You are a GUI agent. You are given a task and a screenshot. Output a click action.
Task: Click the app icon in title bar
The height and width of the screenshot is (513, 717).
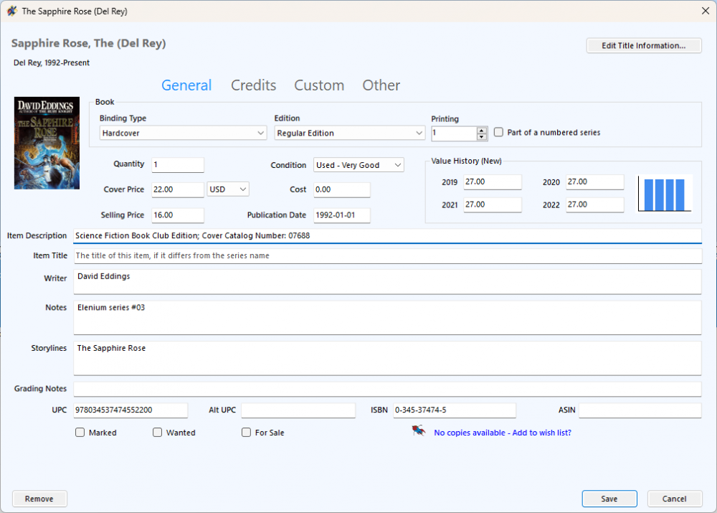pos(11,11)
